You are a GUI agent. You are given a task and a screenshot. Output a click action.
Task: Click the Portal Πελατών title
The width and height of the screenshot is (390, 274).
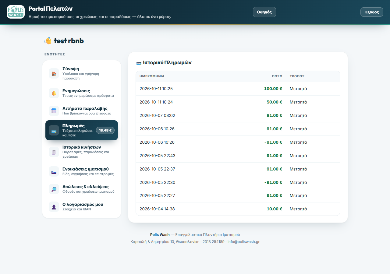[x=51, y=9]
